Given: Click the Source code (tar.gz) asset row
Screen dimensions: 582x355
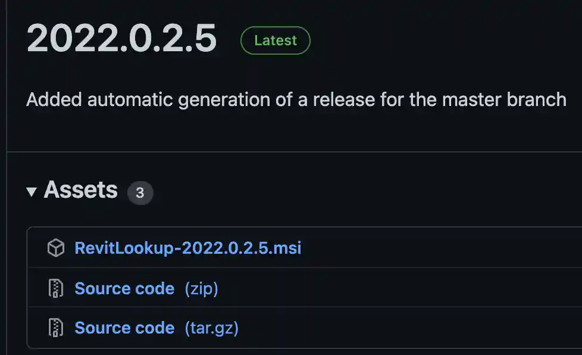Looking at the screenshot, I should coord(298,328).
